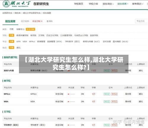Filter by 新闻传播学院 college
The width and height of the screenshot is (148, 128).
(22, 35)
